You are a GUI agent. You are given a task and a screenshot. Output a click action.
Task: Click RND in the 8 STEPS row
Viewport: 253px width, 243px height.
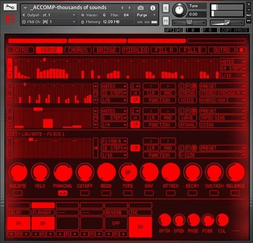coord(168,118)
